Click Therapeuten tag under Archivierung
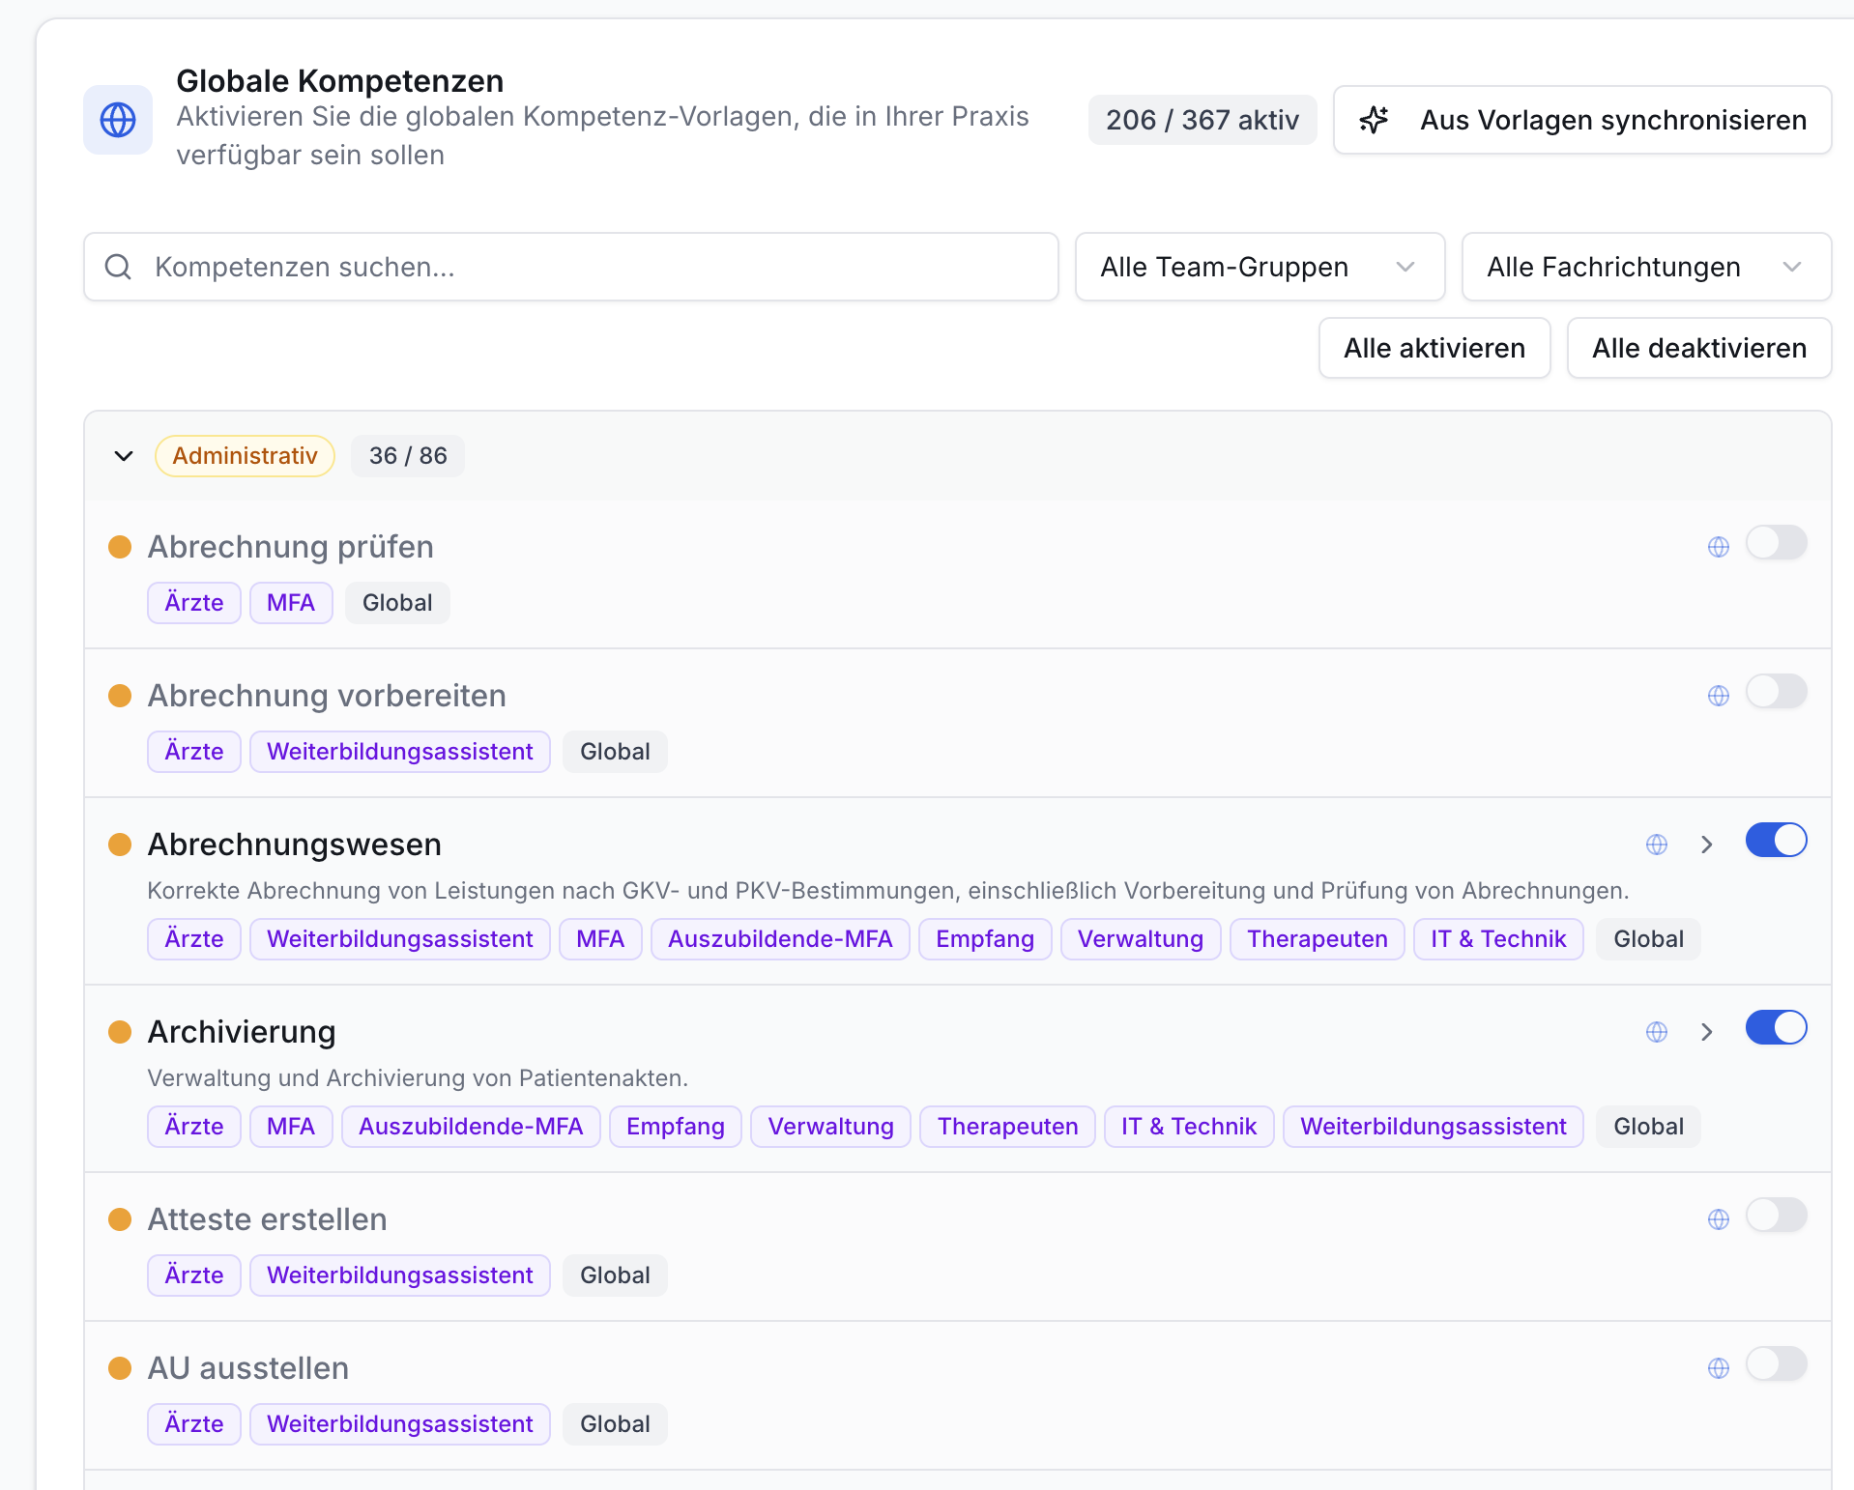 (1007, 1127)
